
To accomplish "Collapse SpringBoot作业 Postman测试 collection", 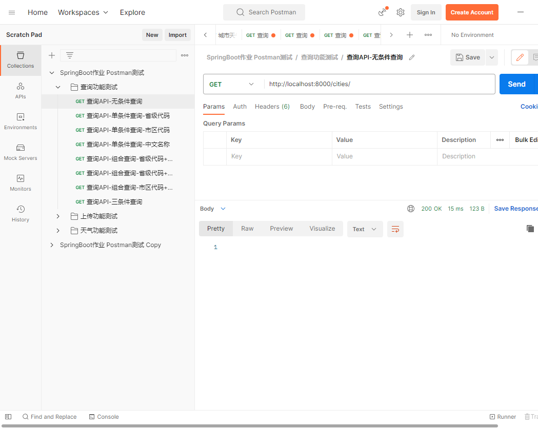I will 52,73.
